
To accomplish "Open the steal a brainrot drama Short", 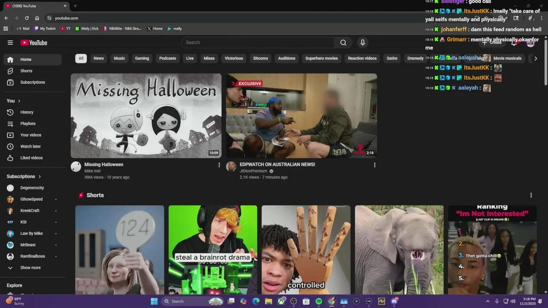I will coord(213,250).
